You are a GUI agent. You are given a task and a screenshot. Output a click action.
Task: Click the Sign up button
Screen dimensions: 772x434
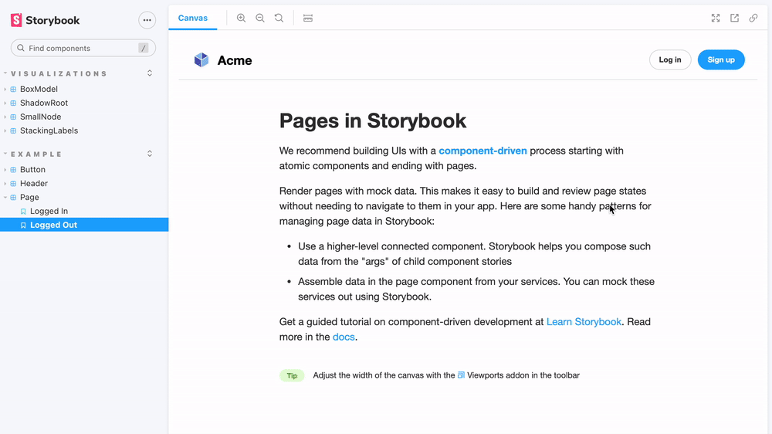pyautogui.click(x=721, y=59)
